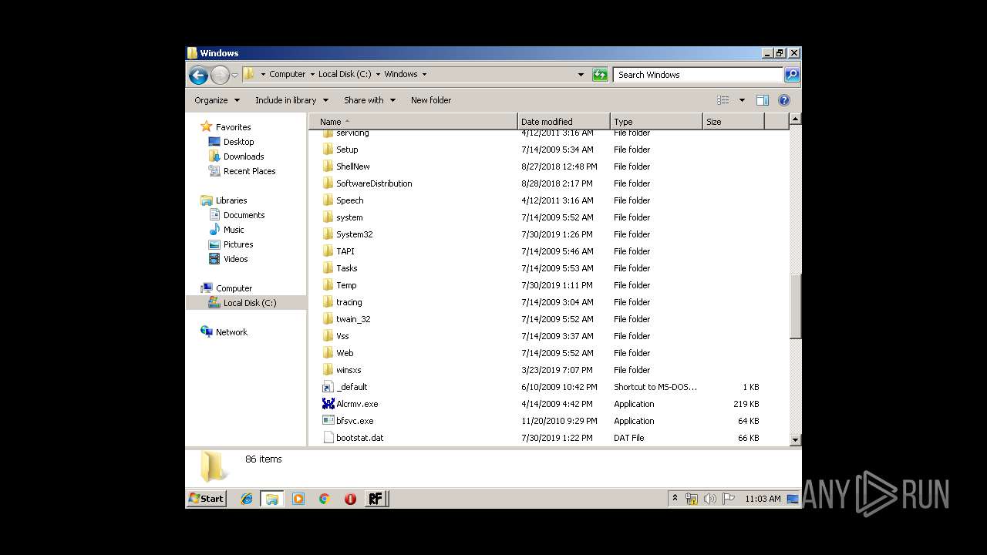This screenshot has width=987, height=555.
Task: Select the winsxs folder icon
Action: pos(328,370)
